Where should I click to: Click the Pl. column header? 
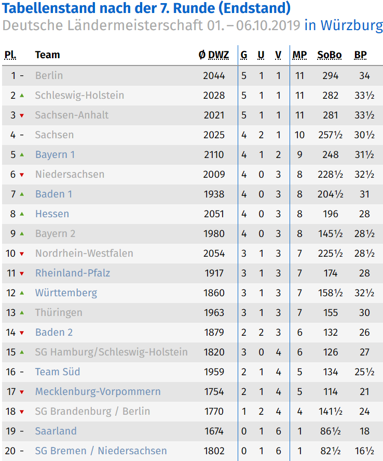point(10,55)
